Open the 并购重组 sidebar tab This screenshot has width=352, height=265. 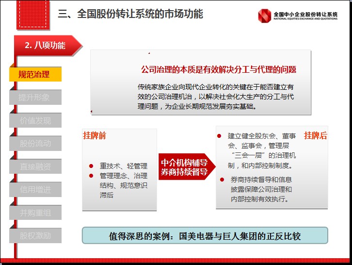[x=35, y=213]
